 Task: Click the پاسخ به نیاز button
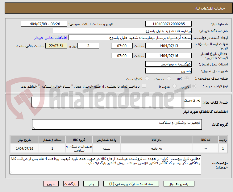(x=179, y=184)
